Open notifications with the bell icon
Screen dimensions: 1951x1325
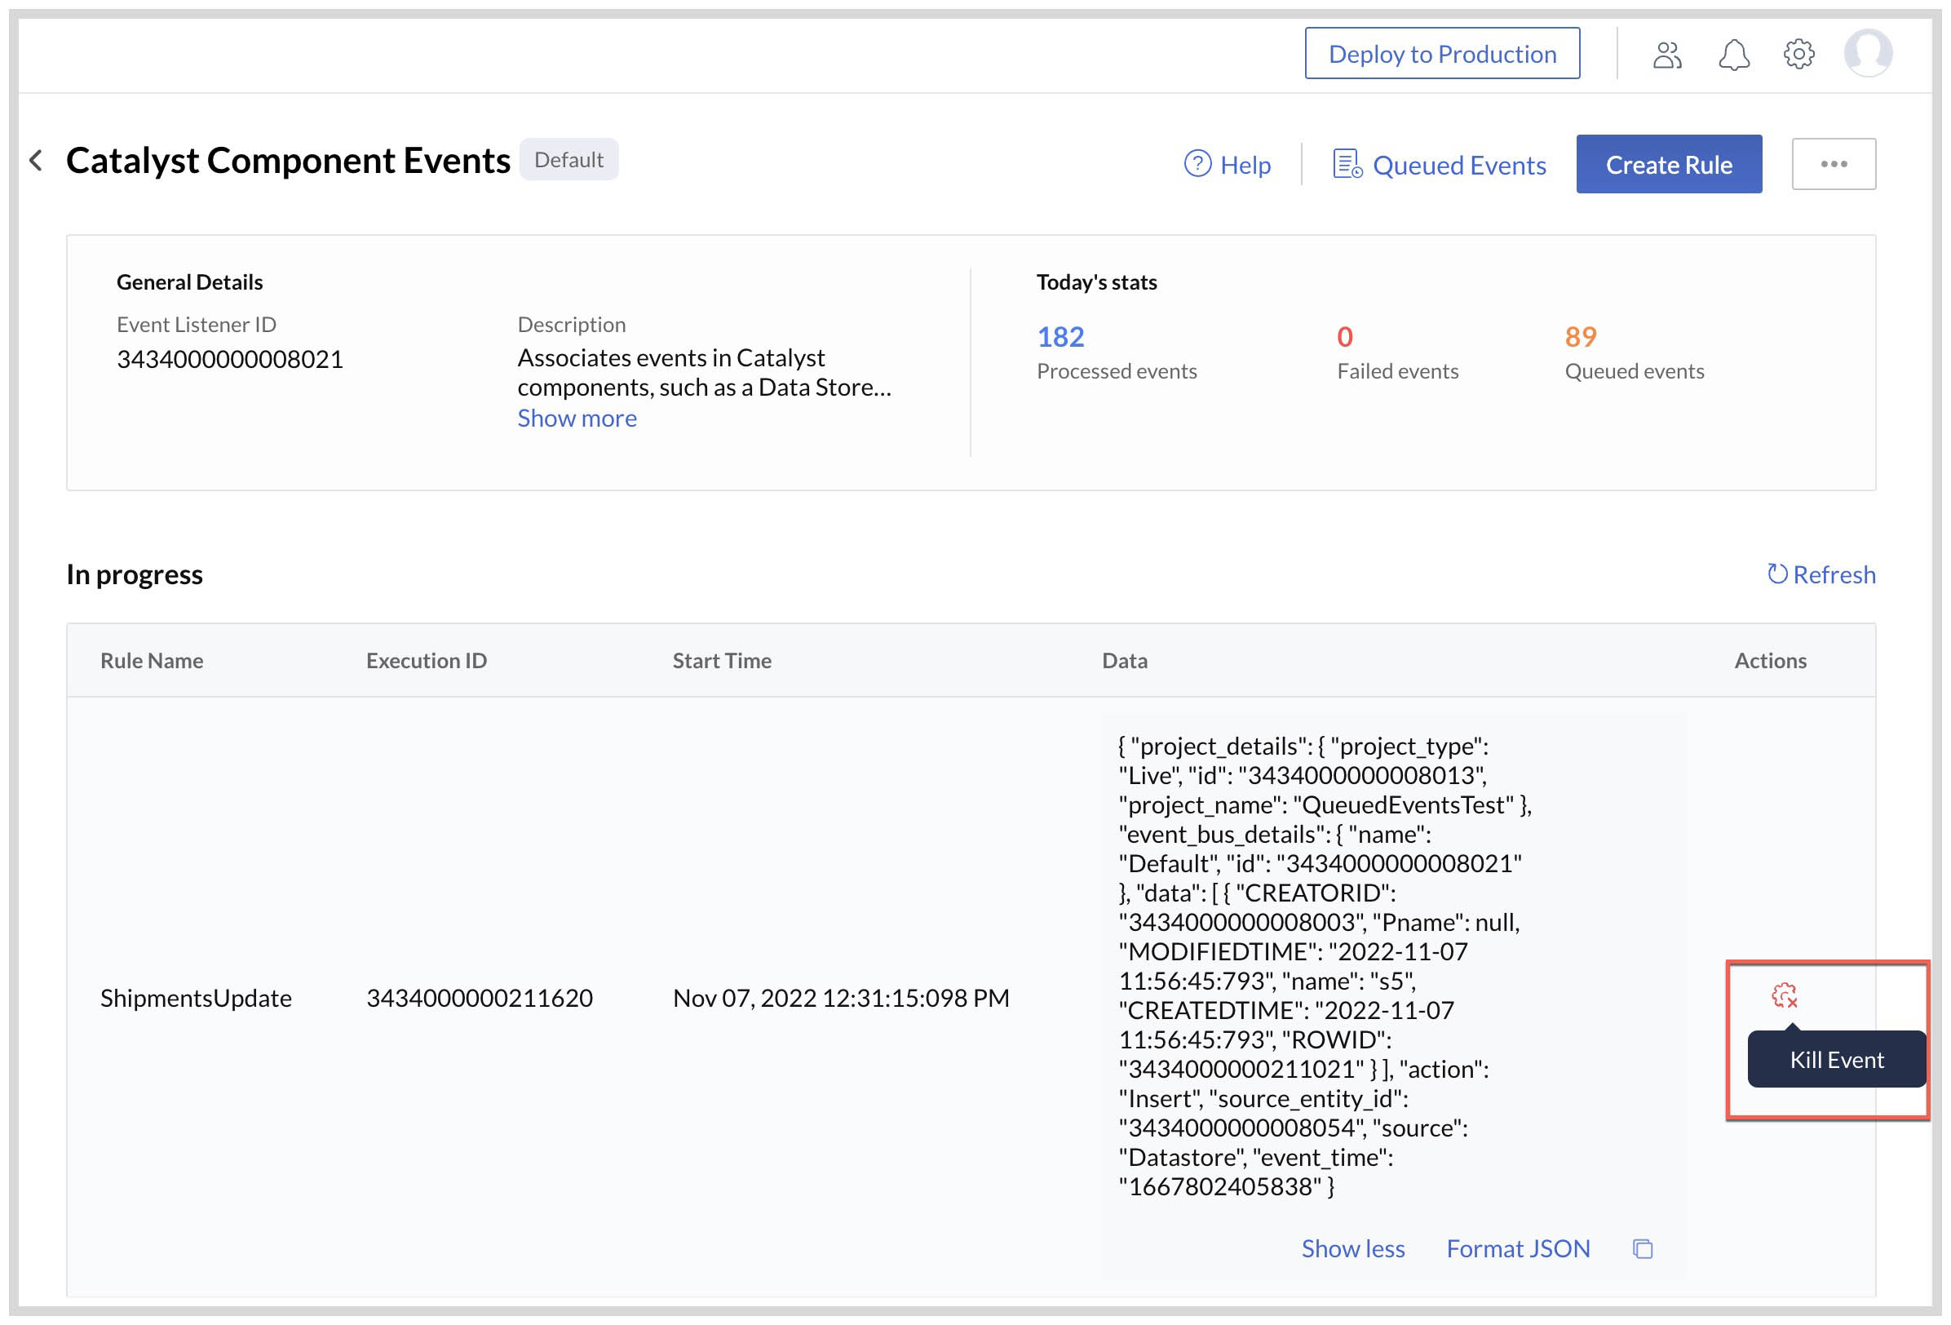point(1732,54)
